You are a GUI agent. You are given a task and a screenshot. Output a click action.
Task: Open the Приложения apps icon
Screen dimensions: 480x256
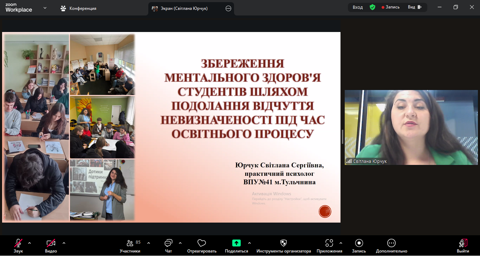(x=329, y=243)
